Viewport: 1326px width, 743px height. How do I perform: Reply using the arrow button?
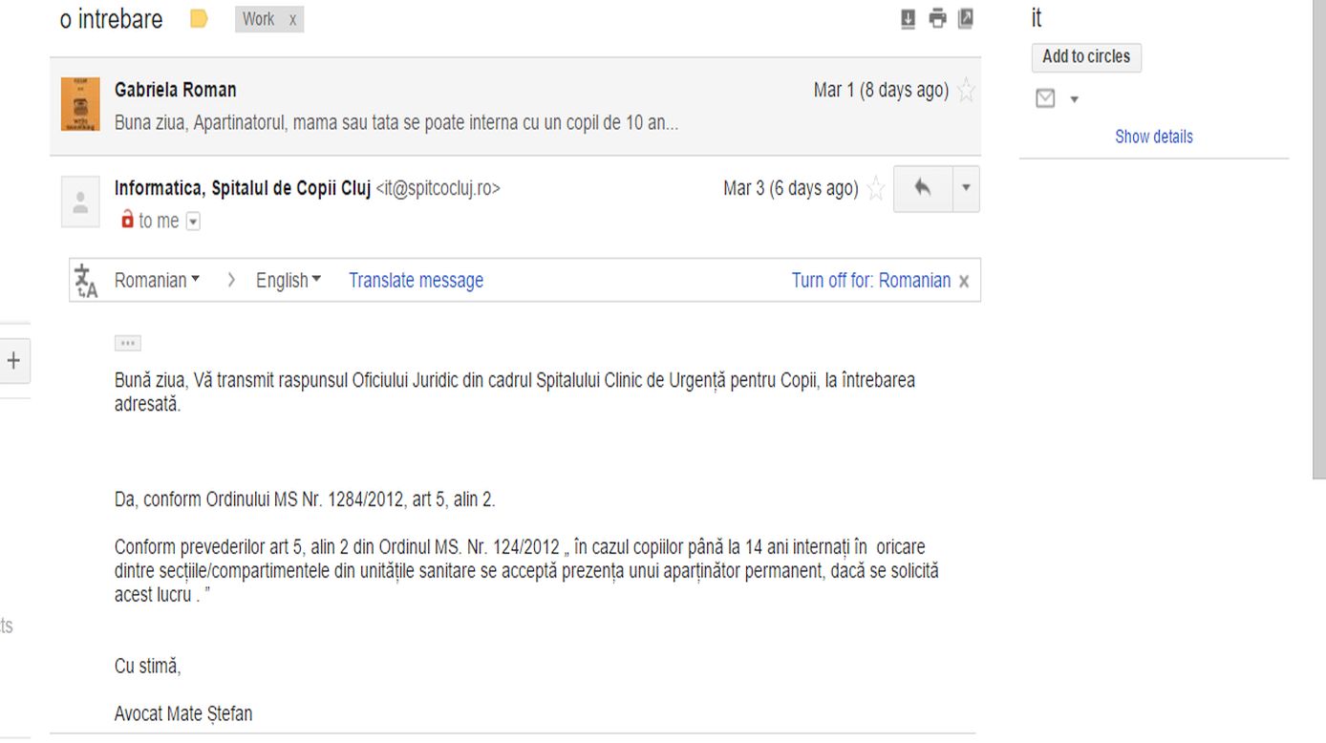(923, 189)
